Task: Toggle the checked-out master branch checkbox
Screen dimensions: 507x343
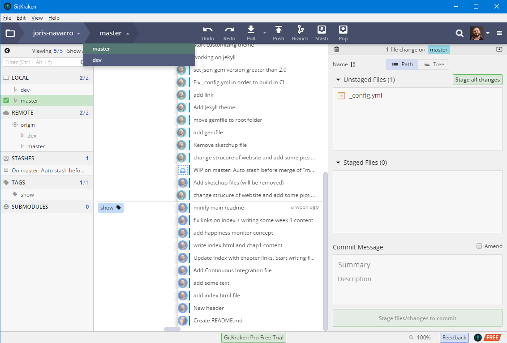Action: coord(6,101)
